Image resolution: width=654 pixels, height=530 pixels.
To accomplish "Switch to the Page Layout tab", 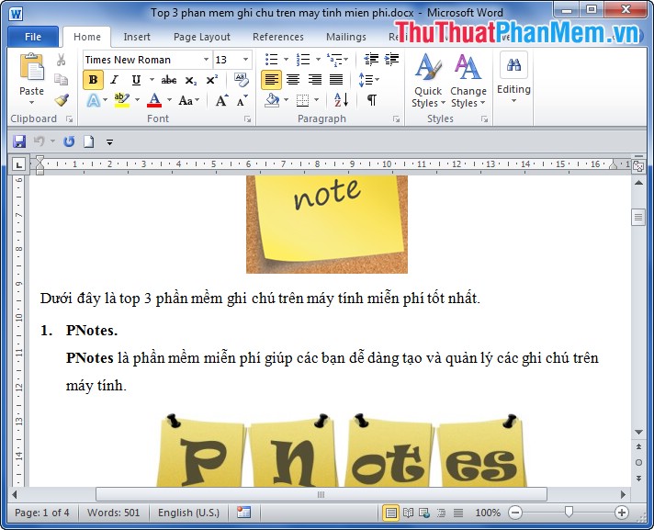I will 202,37.
